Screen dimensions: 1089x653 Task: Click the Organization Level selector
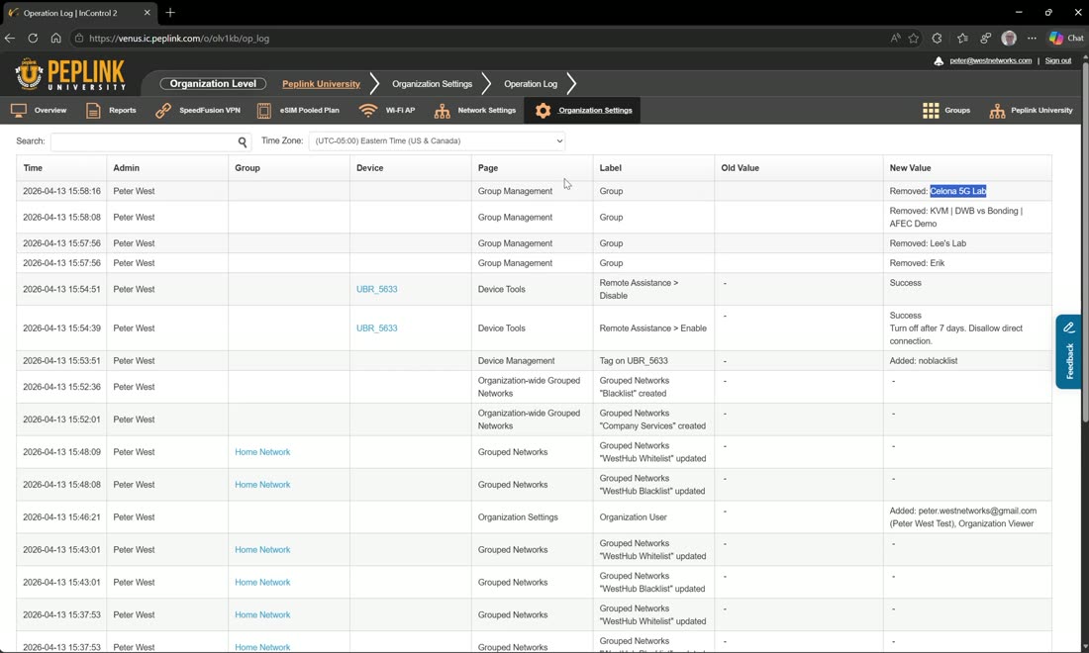(x=213, y=84)
